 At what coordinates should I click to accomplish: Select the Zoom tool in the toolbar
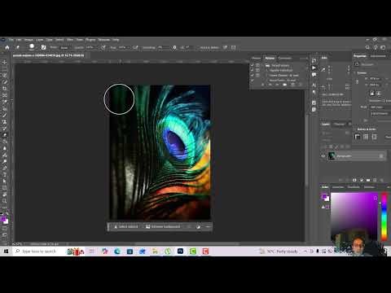click(5, 201)
